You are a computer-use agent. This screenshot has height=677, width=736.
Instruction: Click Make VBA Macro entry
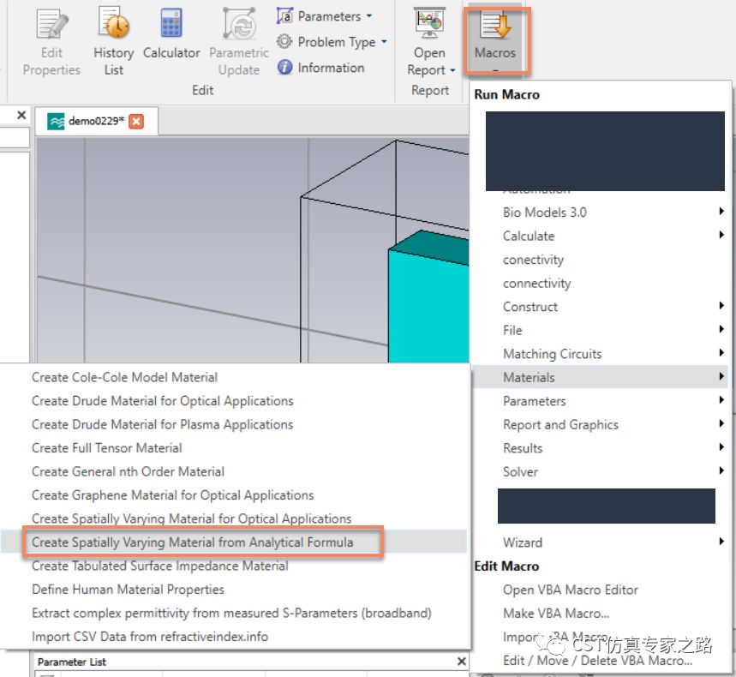pyautogui.click(x=556, y=613)
